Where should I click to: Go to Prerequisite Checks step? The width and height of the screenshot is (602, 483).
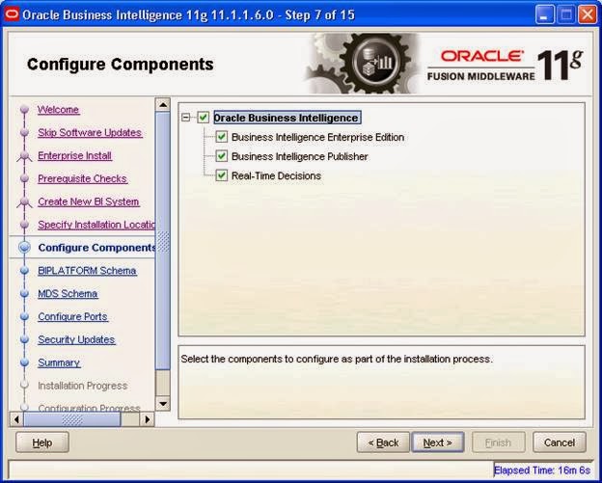[83, 178]
